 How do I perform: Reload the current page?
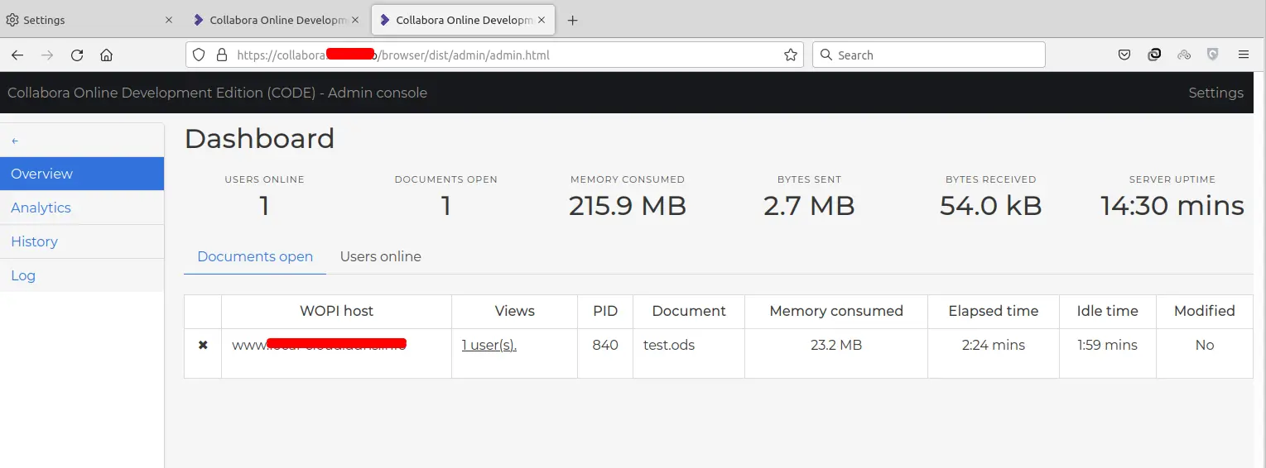77,55
